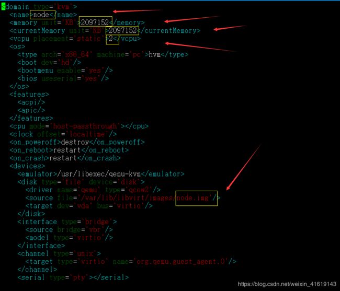
Task: Click the opening <os> tag
Action: (17, 46)
